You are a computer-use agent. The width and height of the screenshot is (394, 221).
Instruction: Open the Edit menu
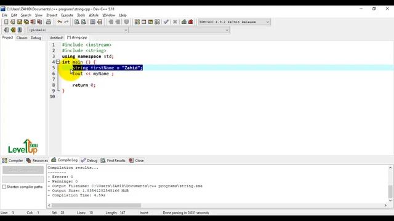coord(14,15)
